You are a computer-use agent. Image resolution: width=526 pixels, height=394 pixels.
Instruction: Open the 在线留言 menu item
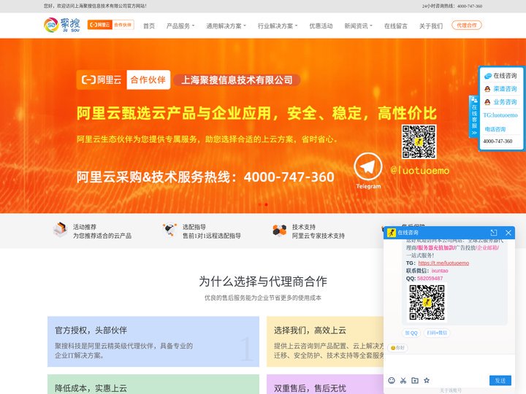[x=395, y=26]
